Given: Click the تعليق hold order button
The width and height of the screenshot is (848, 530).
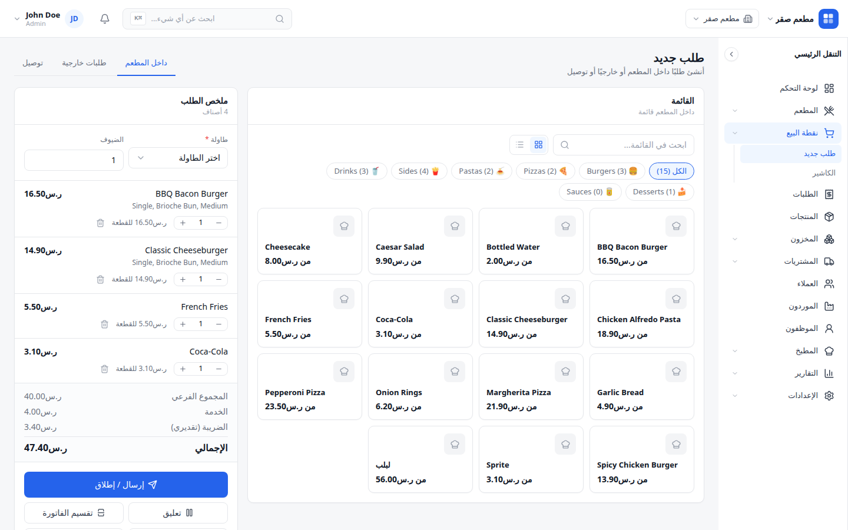Looking at the screenshot, I should tap(178, 513).
